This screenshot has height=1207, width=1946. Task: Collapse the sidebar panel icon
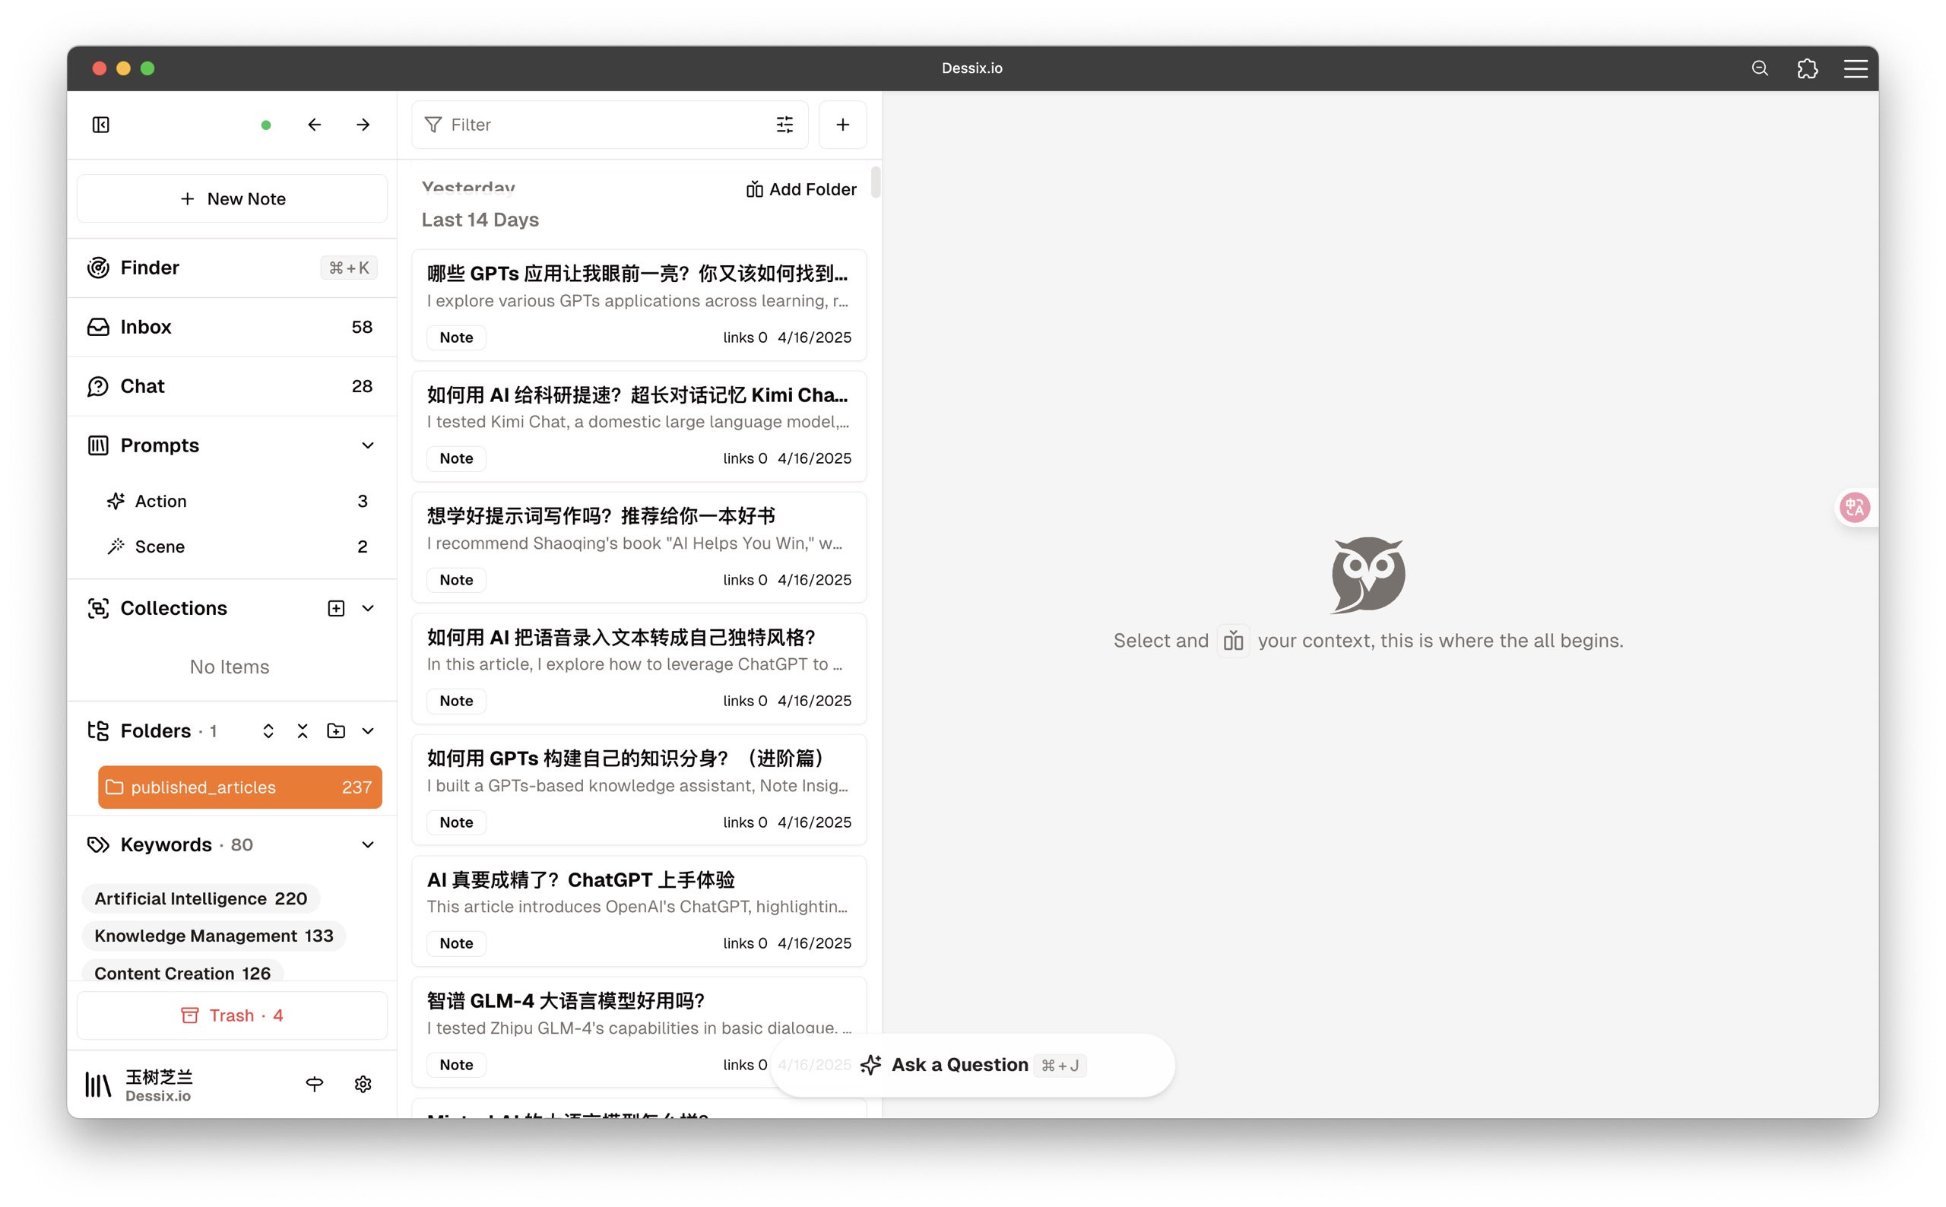[100, 125]
